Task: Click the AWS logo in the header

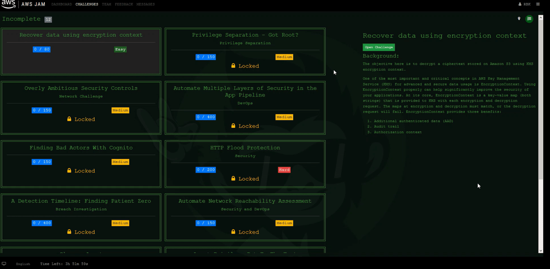Action: click(9, 4)
